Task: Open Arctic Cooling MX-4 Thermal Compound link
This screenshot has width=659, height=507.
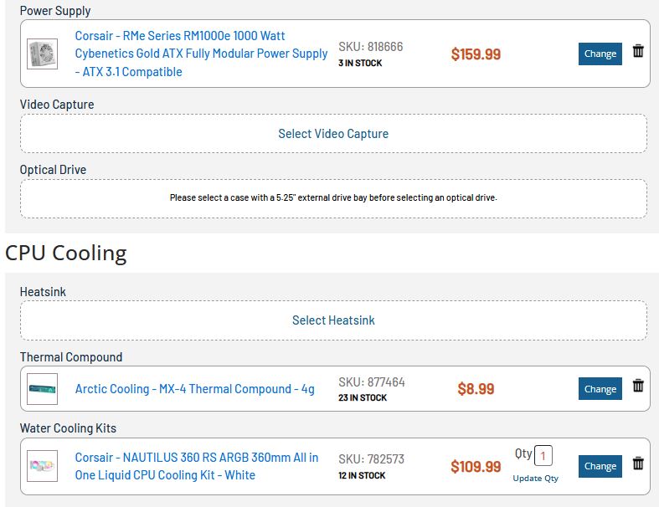Action: point(194,389)
